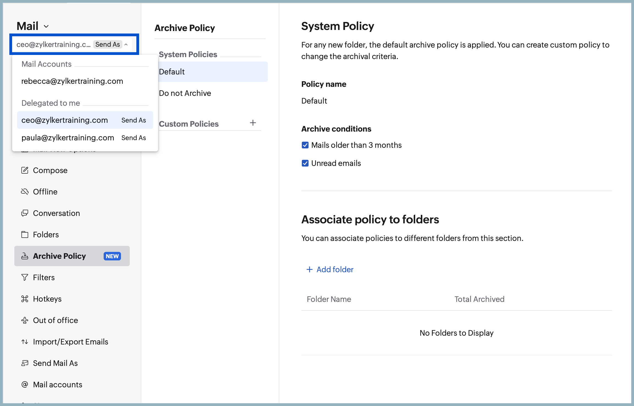Click the Hotkeys command icon
This screenshot has height=406, width=634.
[x=25, y=299]
